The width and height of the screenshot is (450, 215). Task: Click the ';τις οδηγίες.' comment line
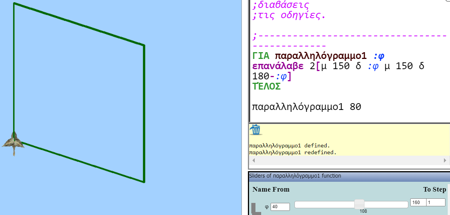(289, 15)
